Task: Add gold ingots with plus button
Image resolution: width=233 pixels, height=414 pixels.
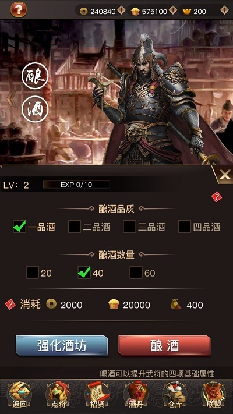Action: [x=224, y=10]
